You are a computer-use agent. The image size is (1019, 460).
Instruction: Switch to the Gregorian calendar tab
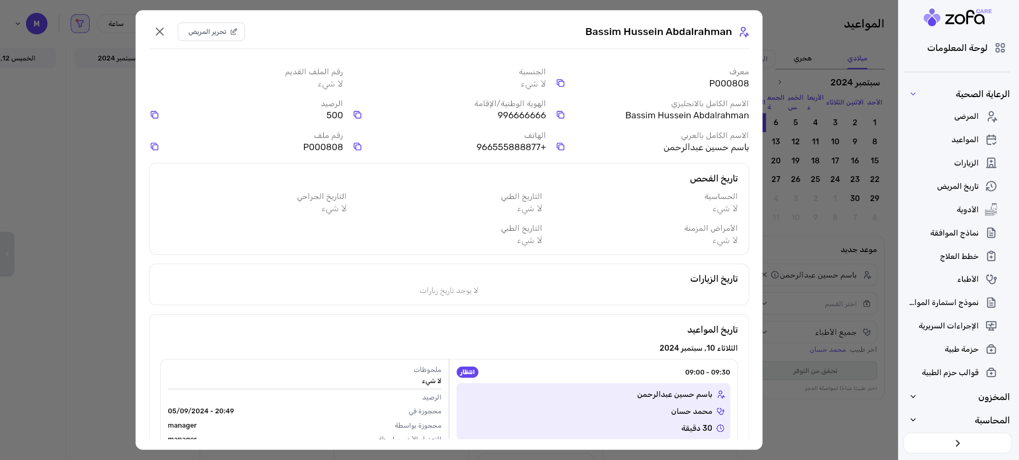click(857, 58)
